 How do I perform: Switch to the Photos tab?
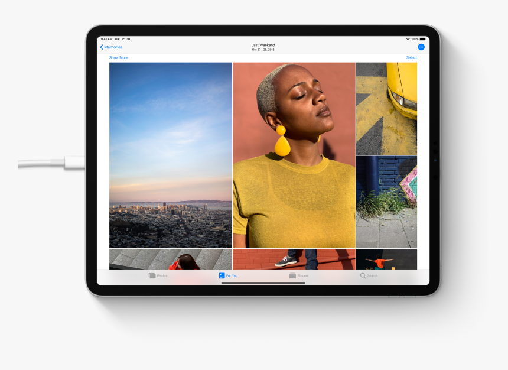pos(159,275)
